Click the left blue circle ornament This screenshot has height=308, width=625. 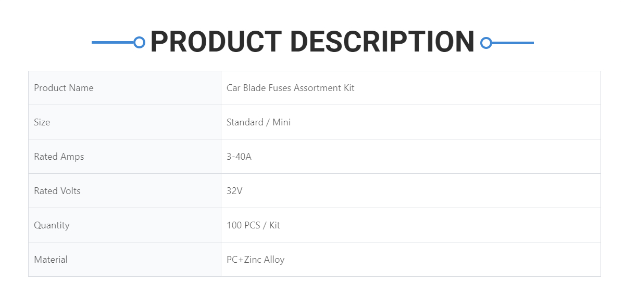(x=139, y=43)
